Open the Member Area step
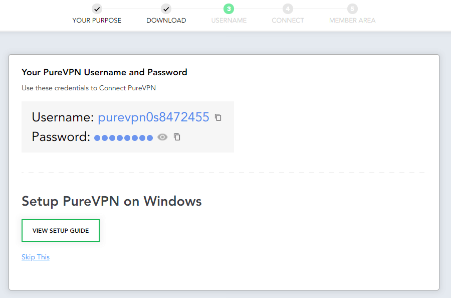Image resolution: width=451 pixels, height=298 pixels. click(x=352, y=21)
